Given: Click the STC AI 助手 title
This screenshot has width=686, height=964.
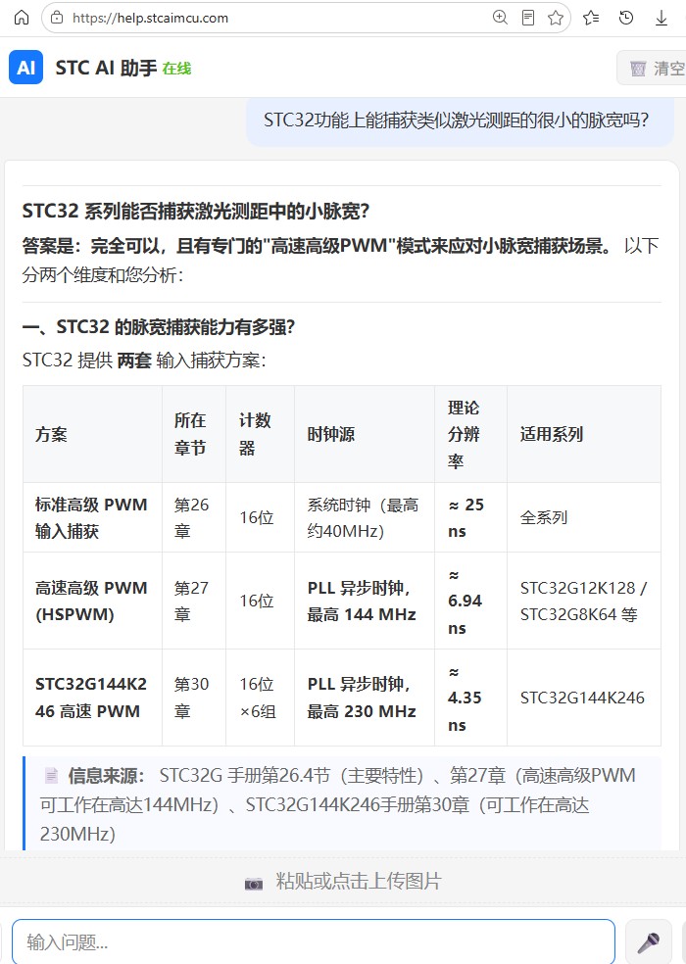Looking at the screenshot, I should [x=106, y=68].
